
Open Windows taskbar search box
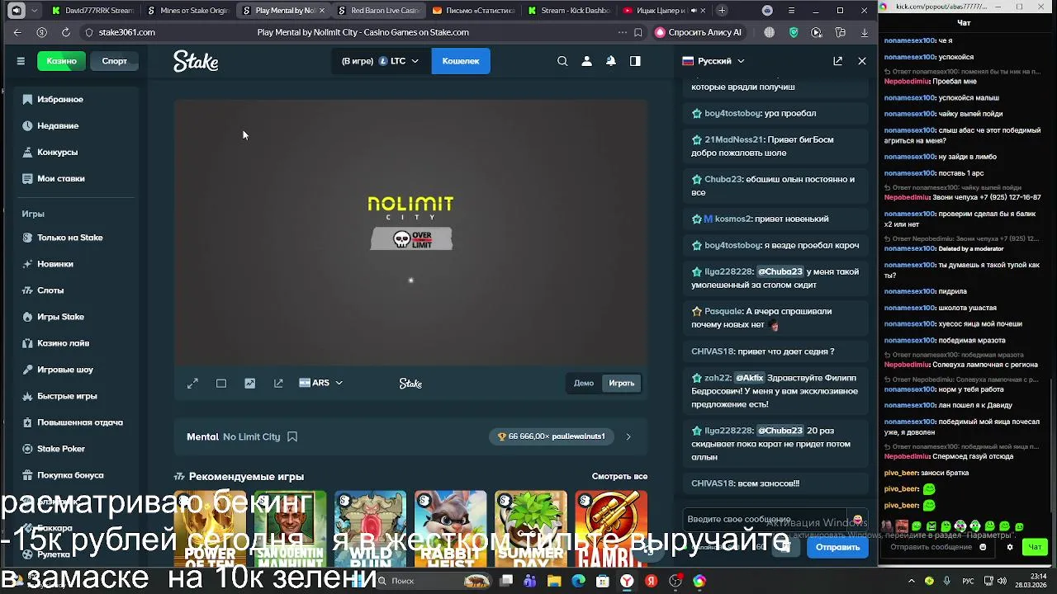coord(436,581)
